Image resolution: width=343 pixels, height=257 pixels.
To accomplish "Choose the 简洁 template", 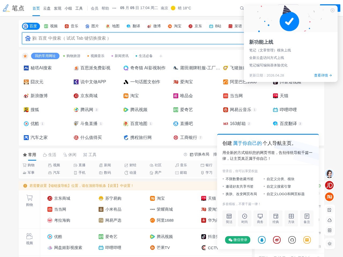I will pos(229,218).
